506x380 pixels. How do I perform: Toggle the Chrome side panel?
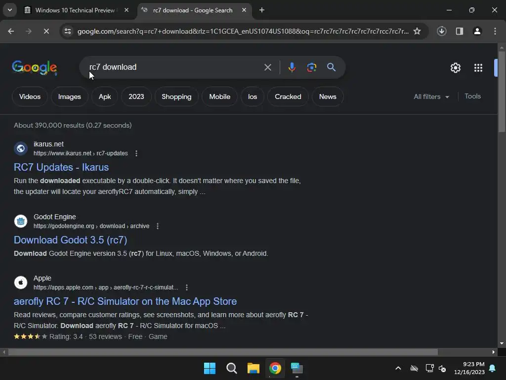point(460,31)
